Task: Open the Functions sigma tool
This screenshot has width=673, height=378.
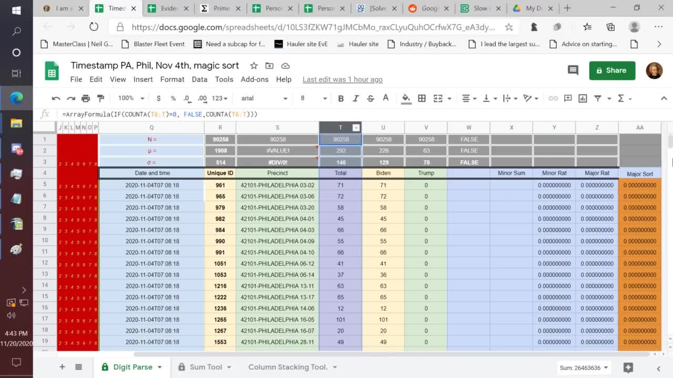Action: (621, 98)
